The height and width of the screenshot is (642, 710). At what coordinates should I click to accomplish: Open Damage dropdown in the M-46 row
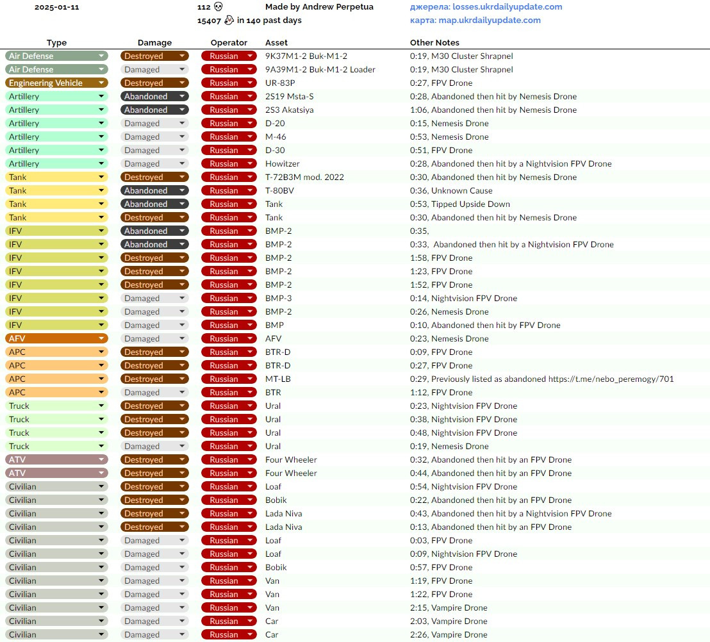[x=154, y=136]
